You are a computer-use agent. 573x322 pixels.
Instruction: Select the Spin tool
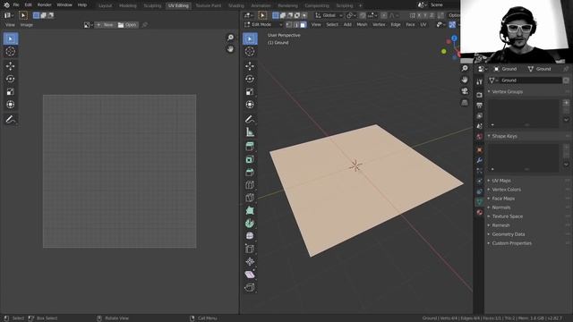coord(250,224)
